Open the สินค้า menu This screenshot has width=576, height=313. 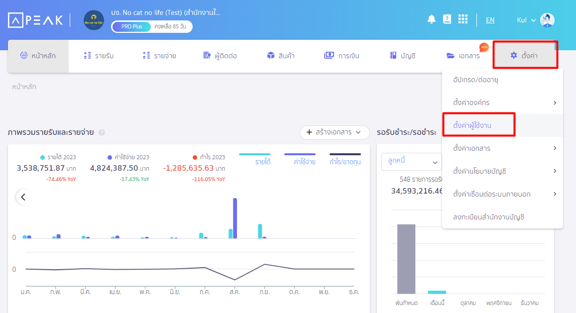click(281, 56)
